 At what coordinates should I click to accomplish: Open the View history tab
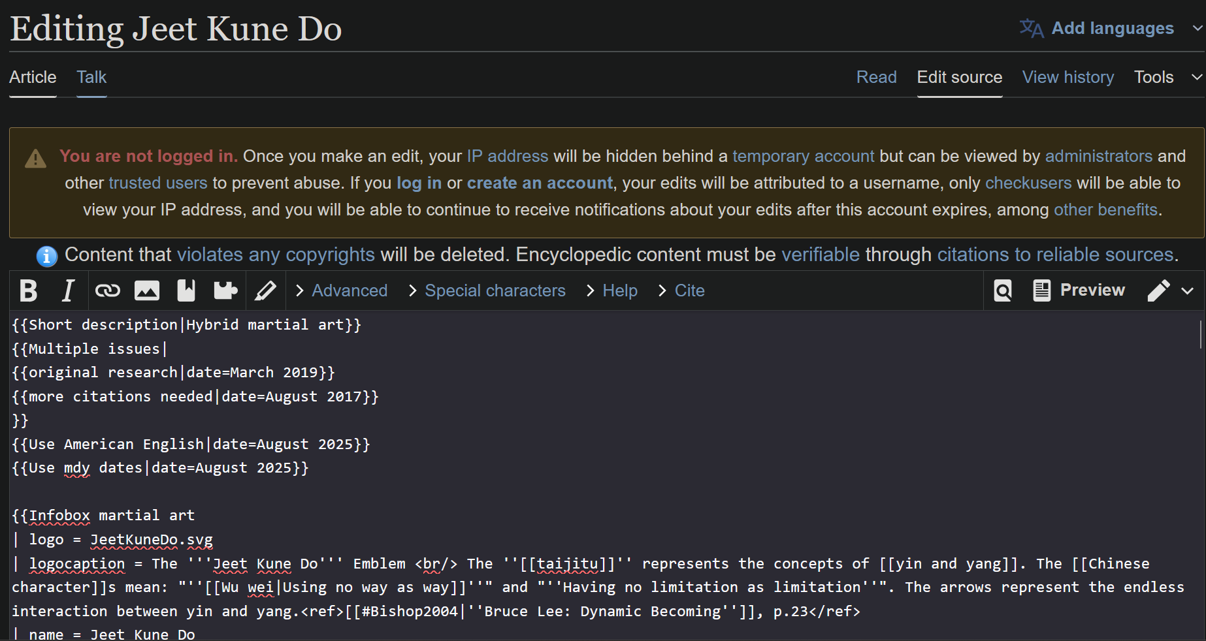tap(1068, 77)
